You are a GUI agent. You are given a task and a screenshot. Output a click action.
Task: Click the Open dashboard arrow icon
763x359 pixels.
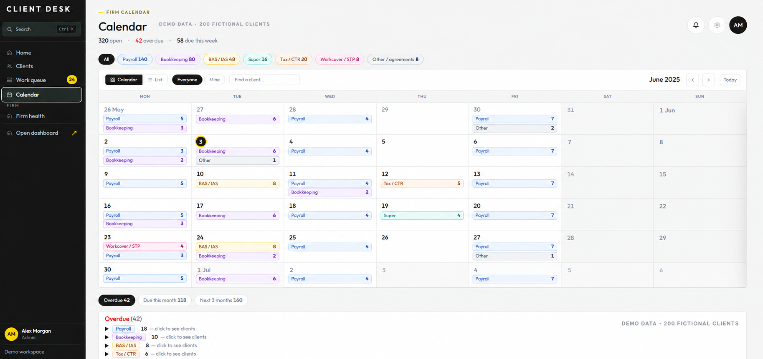(x=74, y=133)
